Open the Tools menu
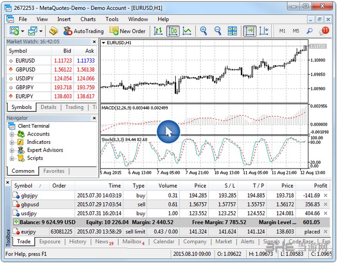The height and width of the screenshot is (263, 337). click(x=112, y=19)
